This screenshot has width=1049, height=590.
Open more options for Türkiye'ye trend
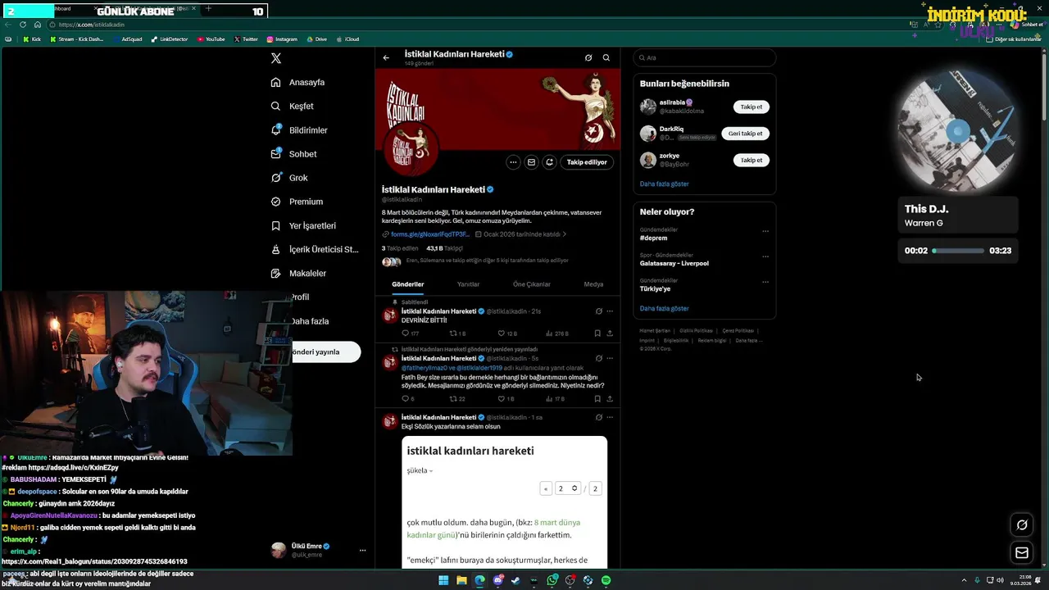765,282
